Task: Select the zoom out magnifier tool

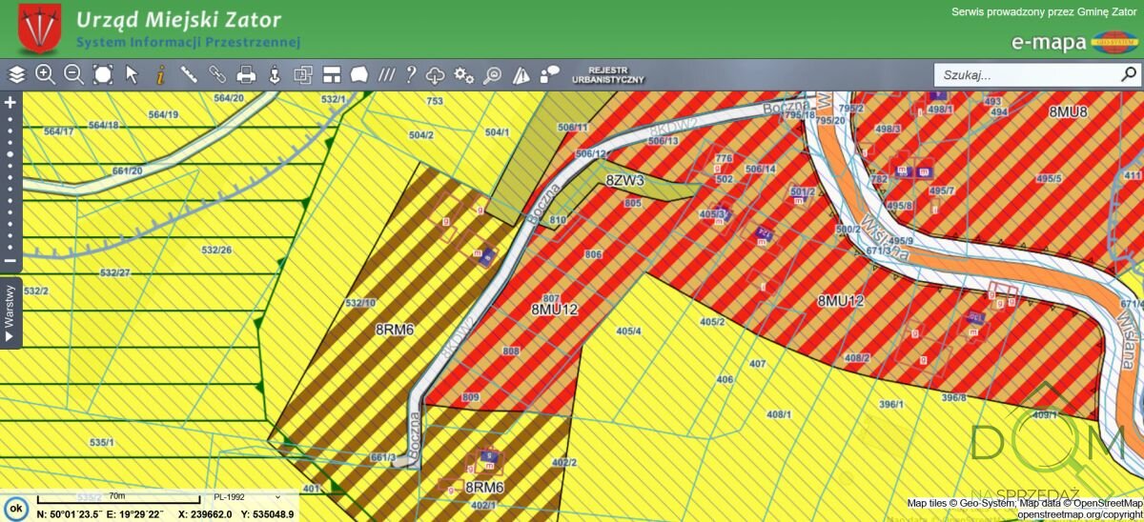Action: click(73, 74)
